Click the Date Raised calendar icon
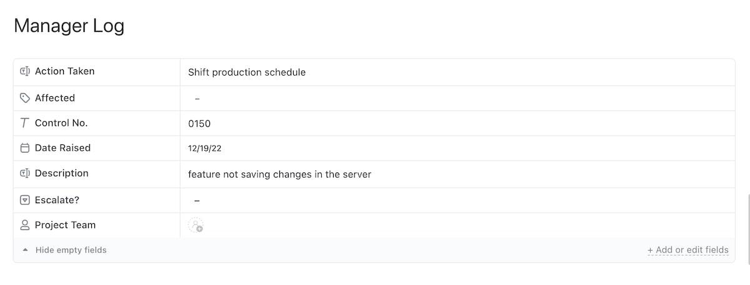This screenshot has height=285, width=750. tap(25, 148)
